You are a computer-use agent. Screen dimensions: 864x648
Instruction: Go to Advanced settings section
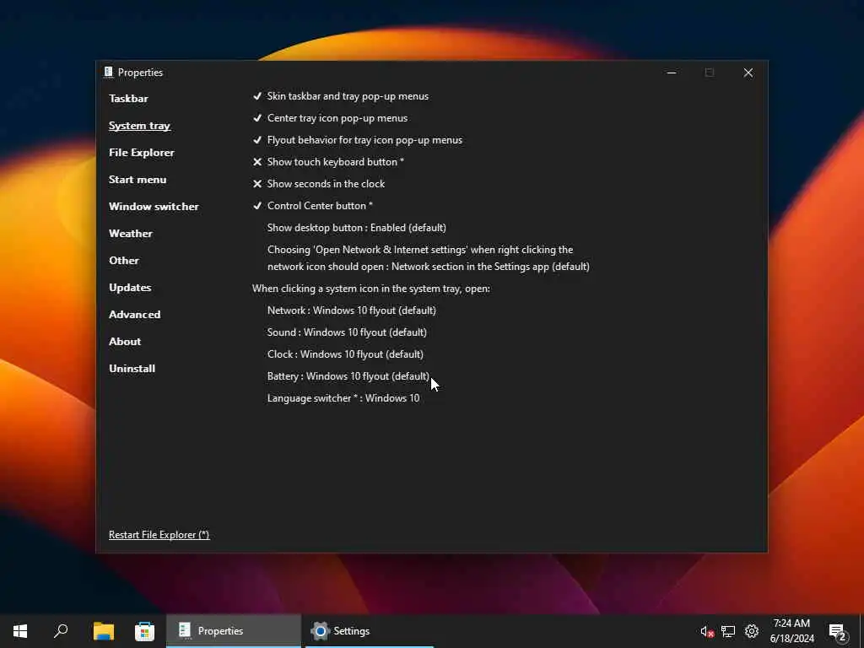(x=134, y=315)
